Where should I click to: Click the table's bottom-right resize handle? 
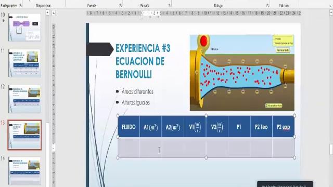pyautogui.click(x=294, y=157)
